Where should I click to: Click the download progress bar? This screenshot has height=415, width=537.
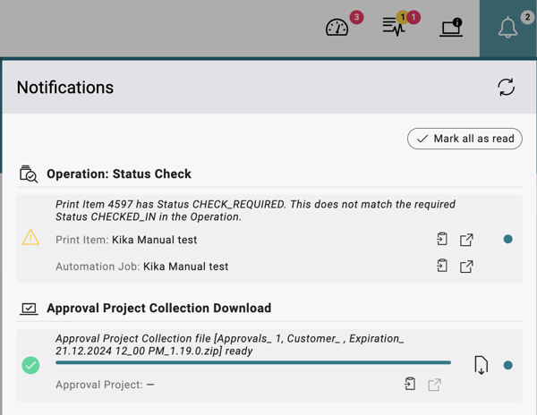(x=252, y=362)
